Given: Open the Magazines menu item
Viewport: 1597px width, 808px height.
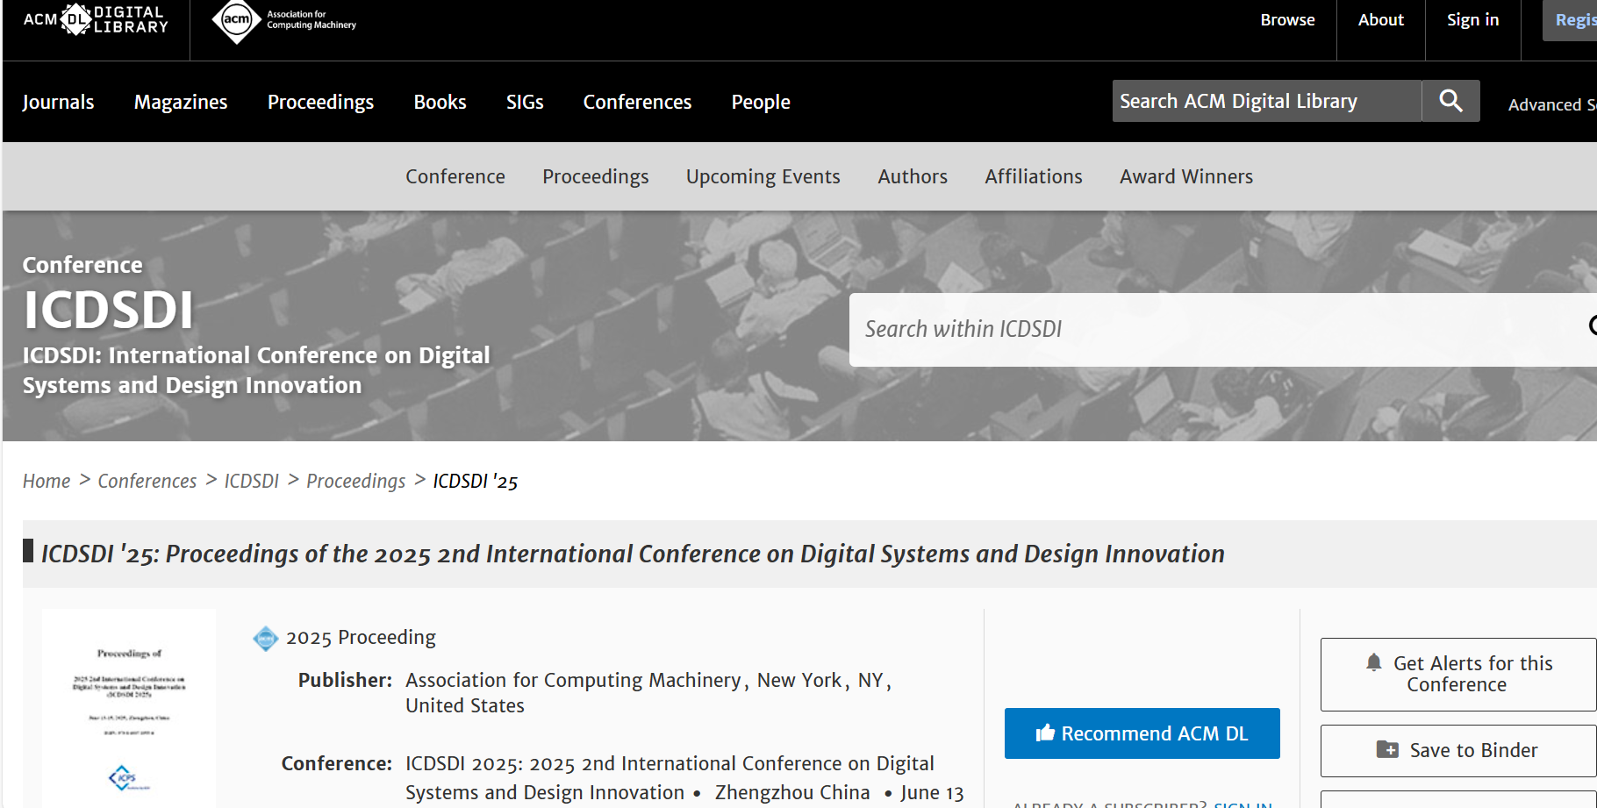Looking at the screenshot, I should (181, 102).
